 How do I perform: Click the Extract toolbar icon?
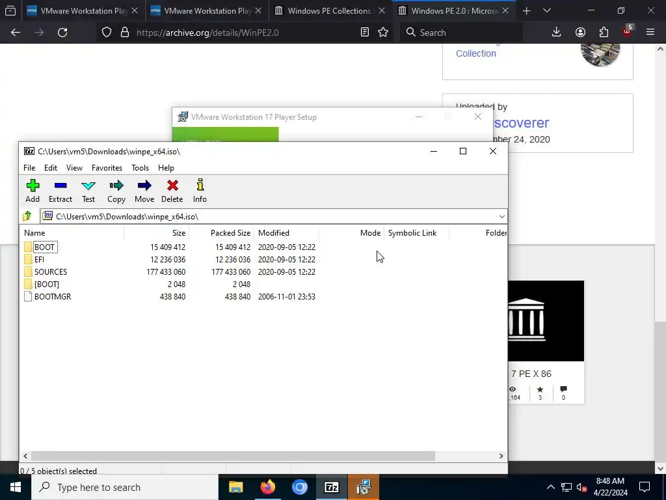point(60,191)
